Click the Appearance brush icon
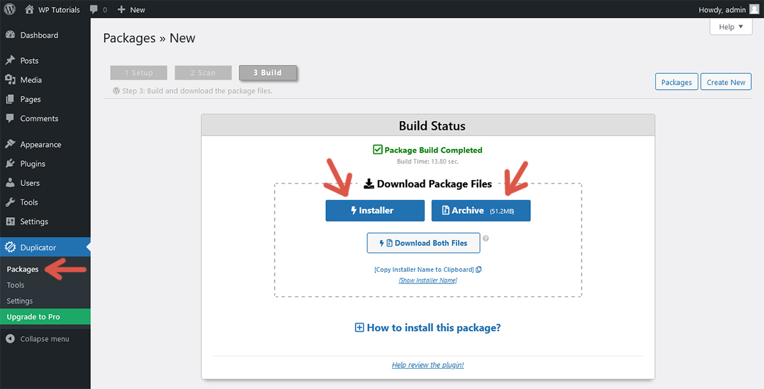 10,145
